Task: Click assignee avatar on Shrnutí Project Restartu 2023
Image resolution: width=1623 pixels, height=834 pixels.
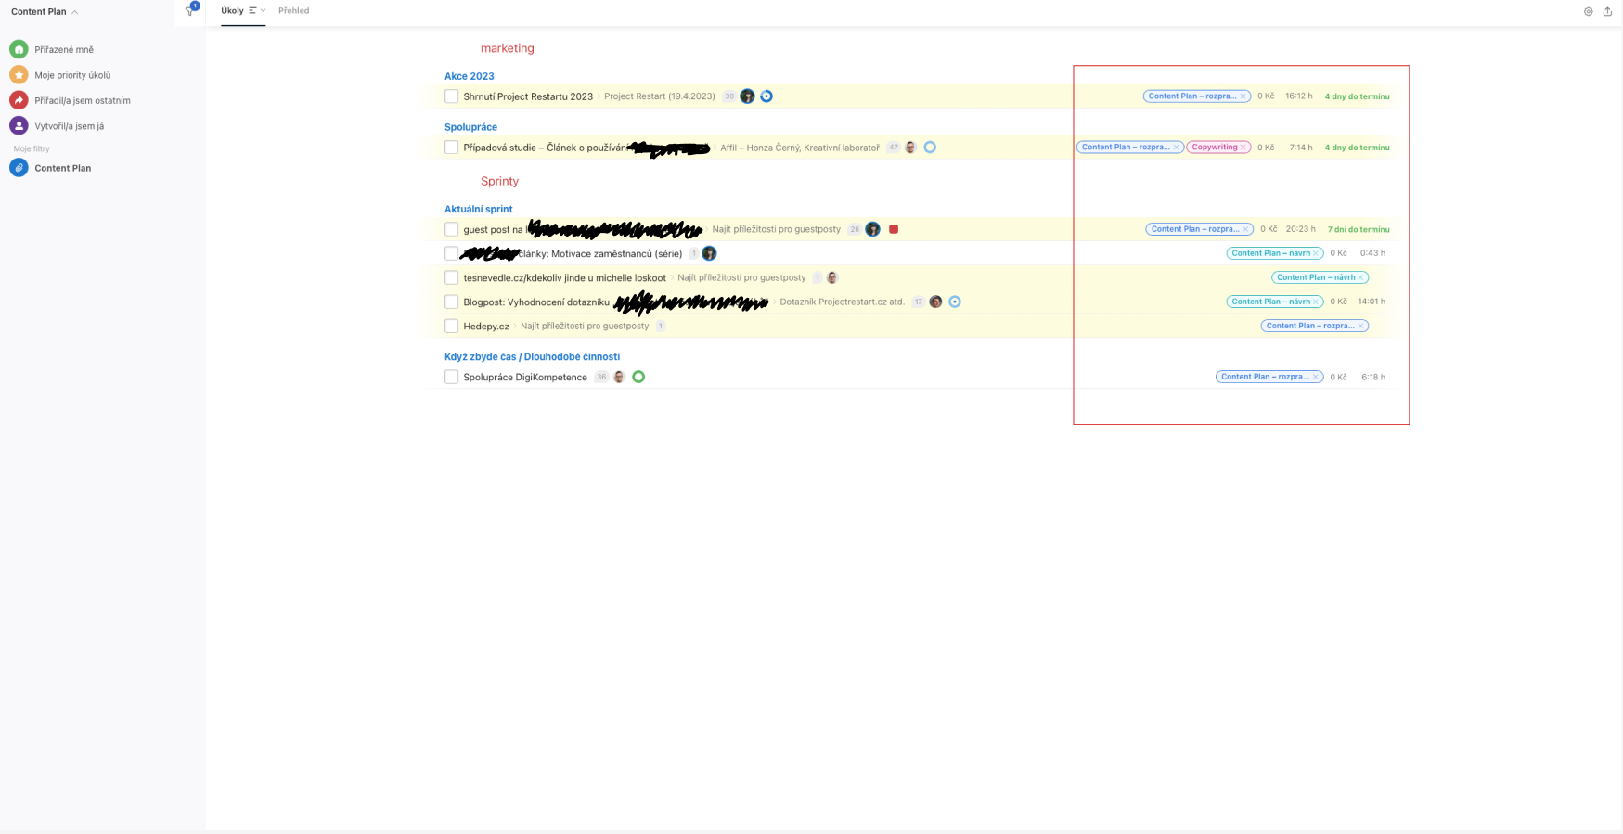Action: click(747, 96)
